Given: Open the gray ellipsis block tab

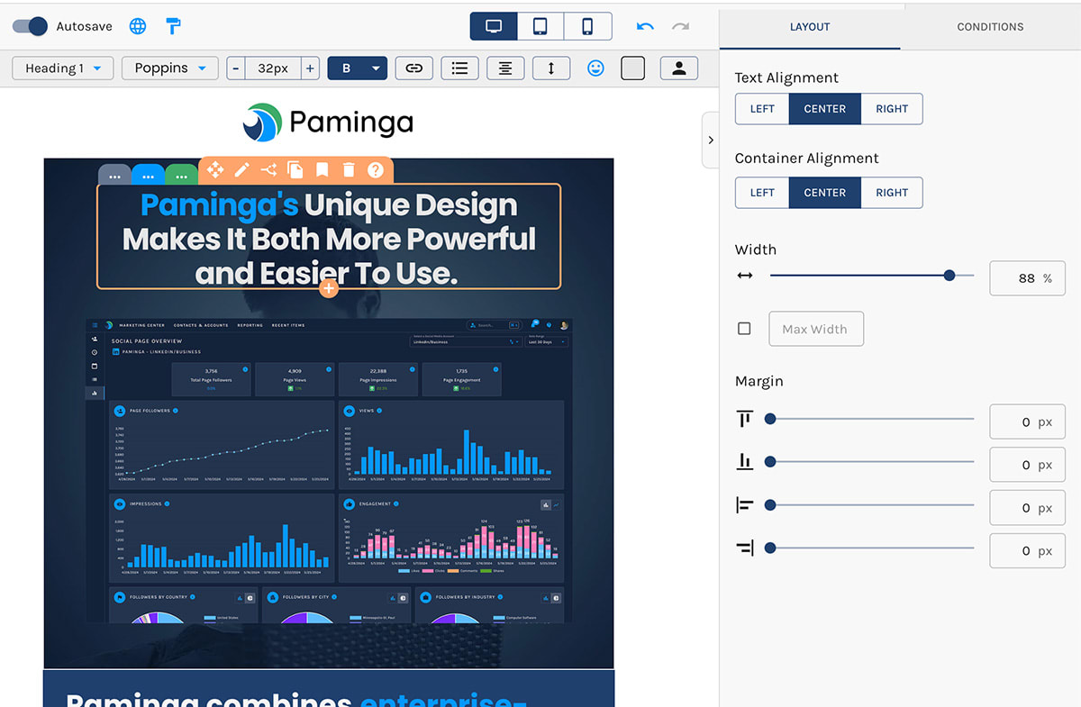Looking at the screenshot, I should (x=114, y=177).
